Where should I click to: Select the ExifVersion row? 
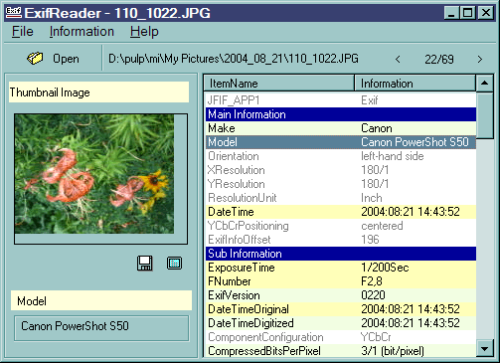(x=341, y=295)
